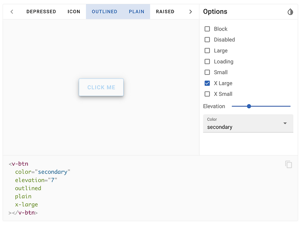Click the Elevation slider thumb
The height and width of the screenshot is (226, 302).
[x=249, y=106]
